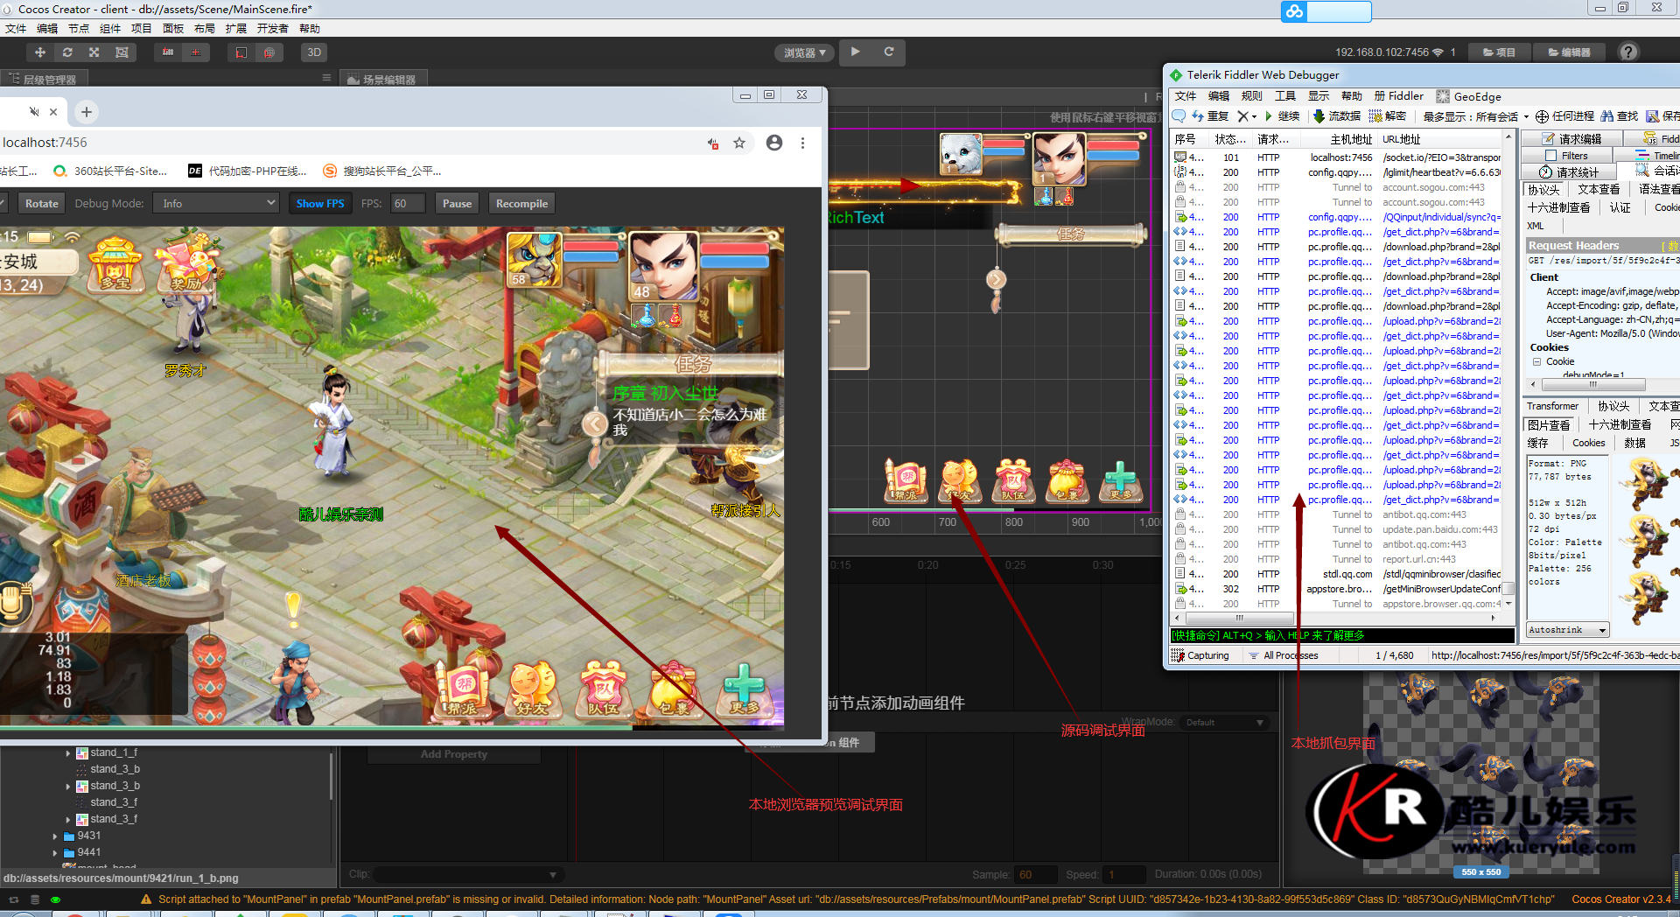This screenshot has width=1680, height=917.
Task: Expand the stand_1_f tree item
Action: 68,752
